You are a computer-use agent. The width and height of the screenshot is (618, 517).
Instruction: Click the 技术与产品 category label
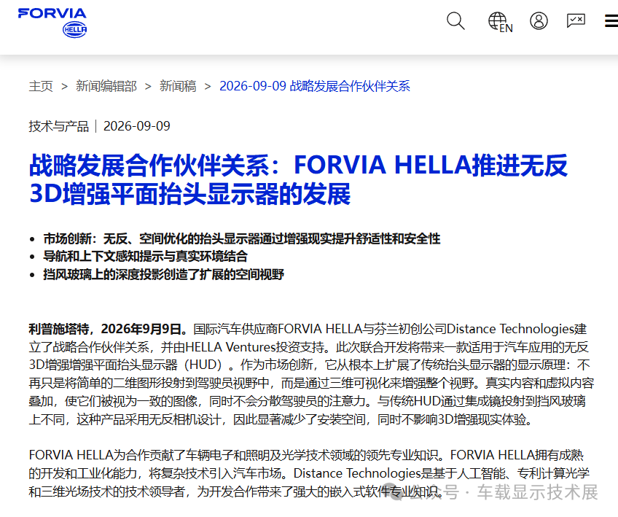[59, 126]
